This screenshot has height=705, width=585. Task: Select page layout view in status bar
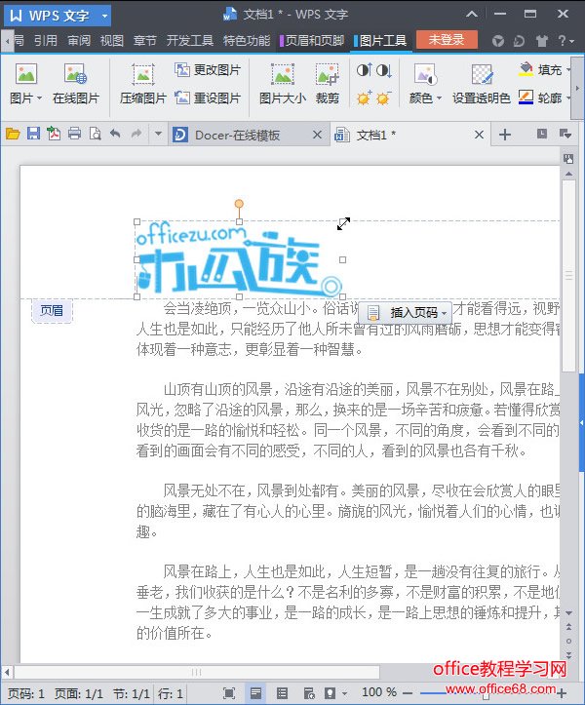[255, 693]
